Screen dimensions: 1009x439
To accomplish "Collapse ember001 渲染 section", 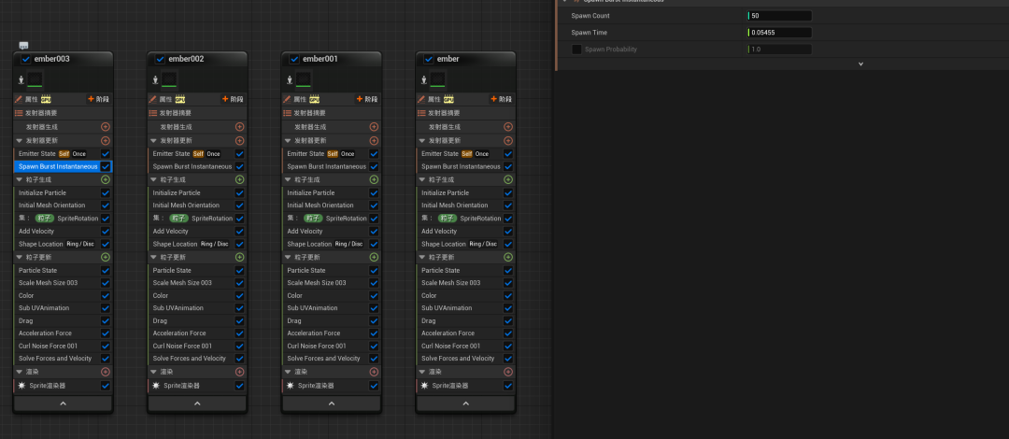I will point(288,372).
